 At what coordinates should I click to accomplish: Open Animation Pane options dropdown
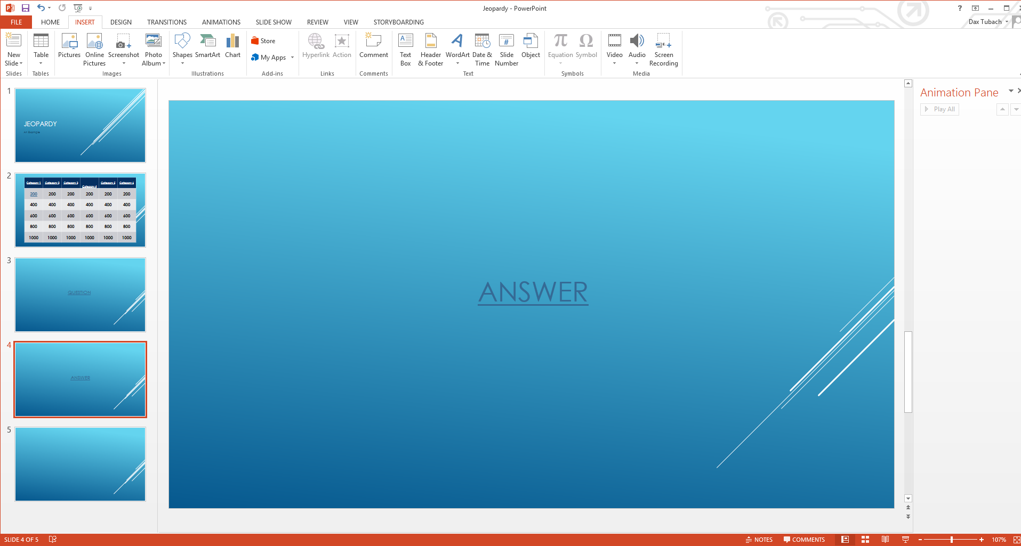point(1010,91)
